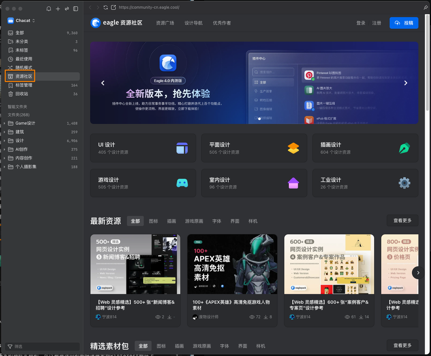
Task: Open the Chacat library dropdown
Action: point(21,20)
